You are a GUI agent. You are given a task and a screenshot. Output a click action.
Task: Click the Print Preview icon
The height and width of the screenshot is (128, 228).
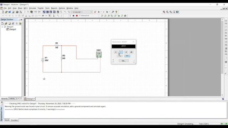pos(20,12)
